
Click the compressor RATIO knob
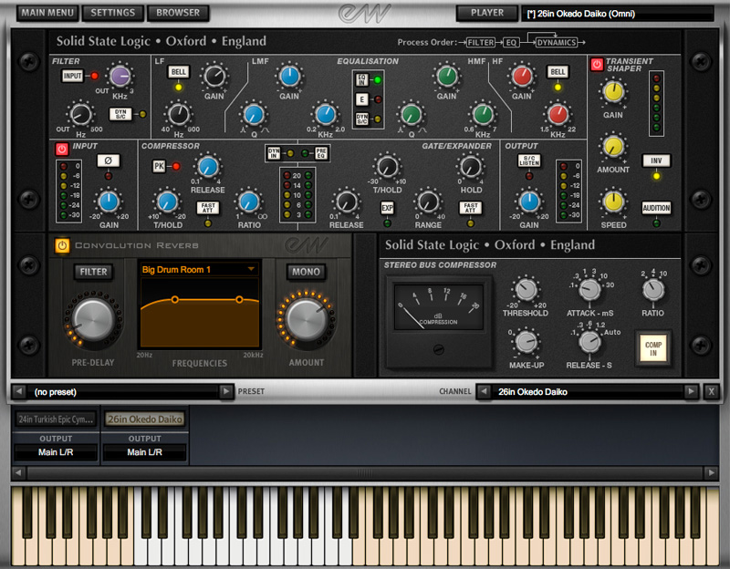click(x=249, y=202)
